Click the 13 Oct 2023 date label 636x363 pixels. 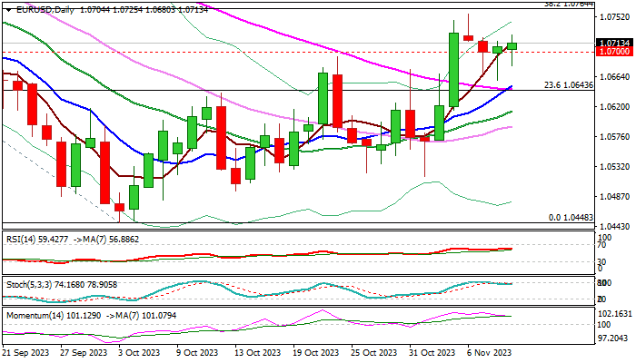258,351
